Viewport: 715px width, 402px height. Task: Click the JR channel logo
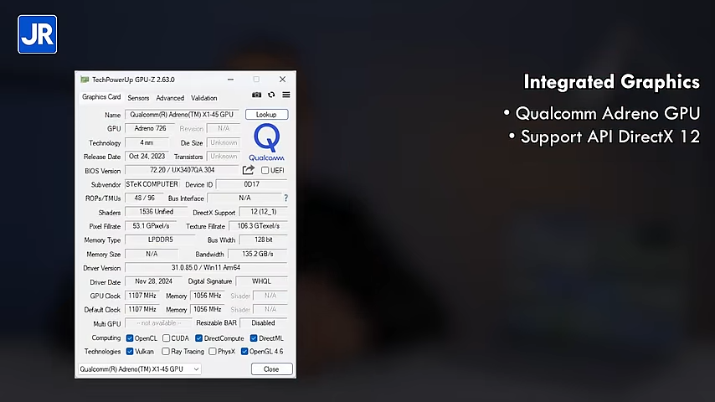click(x=38, y=34)
